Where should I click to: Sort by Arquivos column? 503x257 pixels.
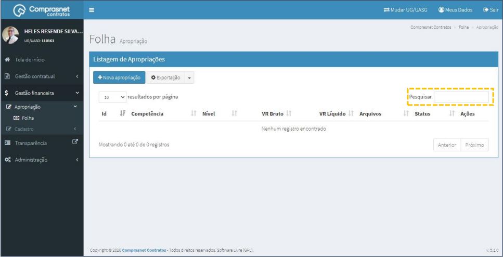click(x=384, y=114)
